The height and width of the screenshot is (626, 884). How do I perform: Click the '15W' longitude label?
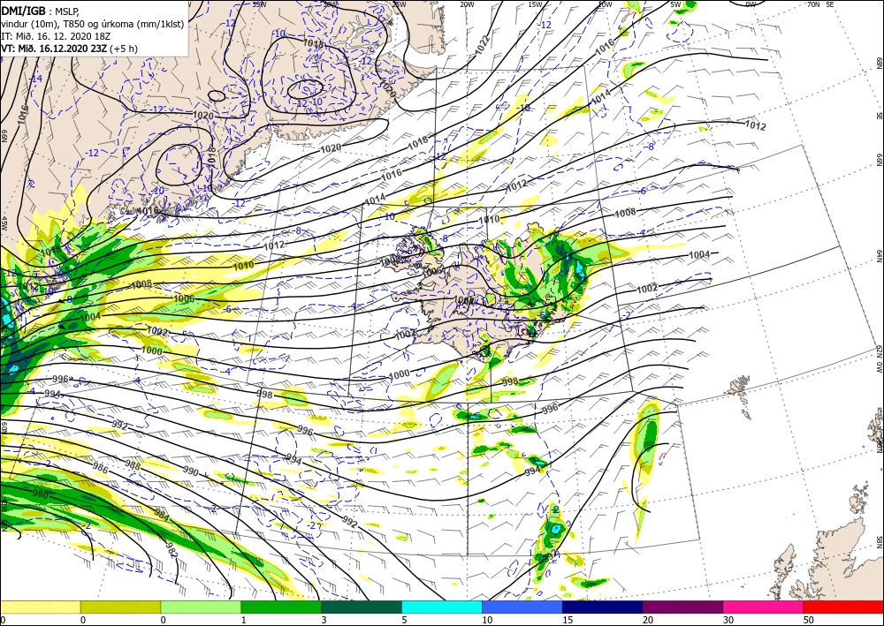[x=535, y=4]
